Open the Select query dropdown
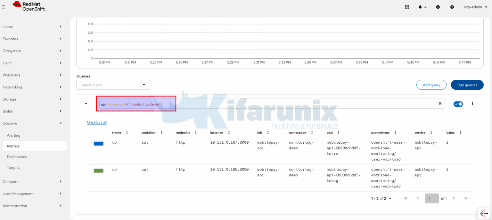 click(x=113, y=85)
